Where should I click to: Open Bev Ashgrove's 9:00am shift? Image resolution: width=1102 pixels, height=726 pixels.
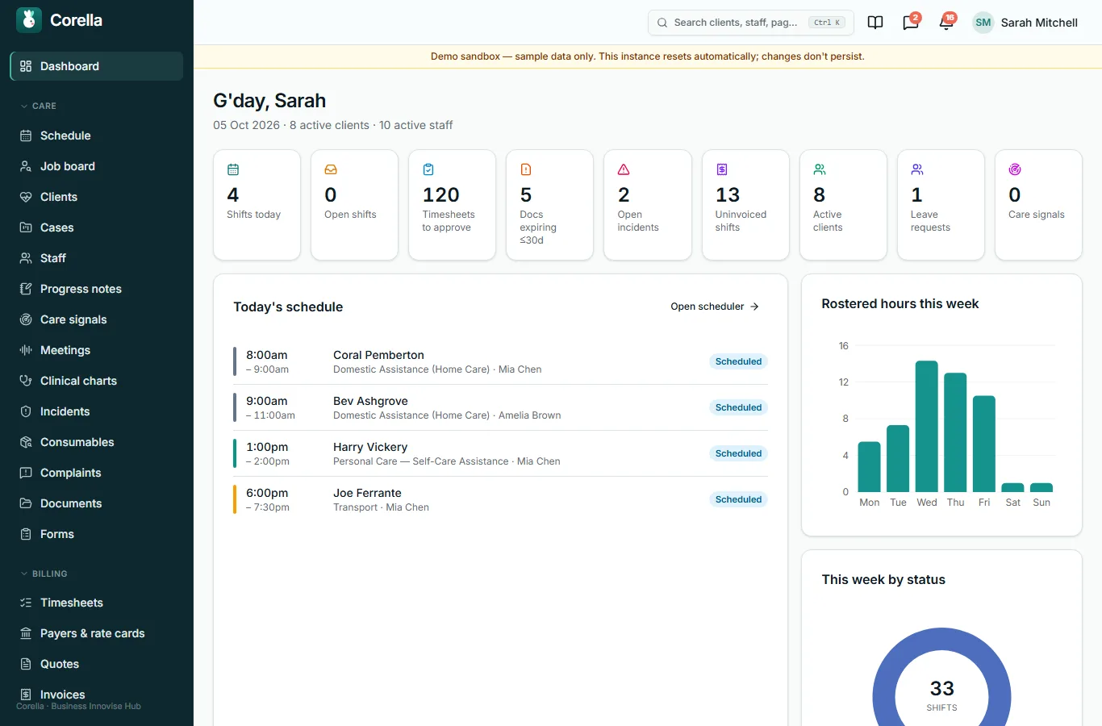coord(500,407)
